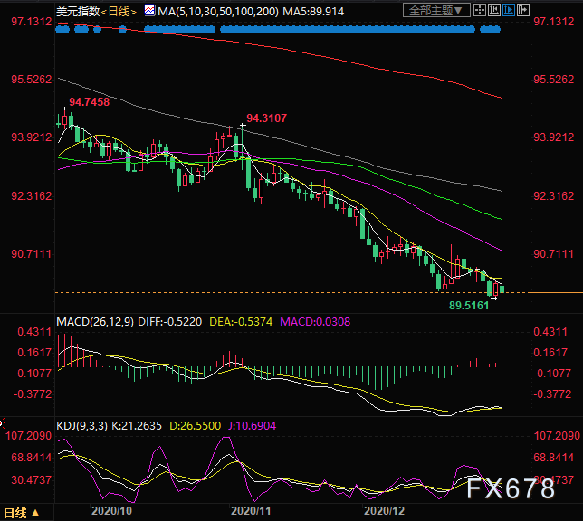Image resolution: width=583 pixels, height=521 pixels.
Task: Click the left axis 95.5262 price label
Action: 31,80
